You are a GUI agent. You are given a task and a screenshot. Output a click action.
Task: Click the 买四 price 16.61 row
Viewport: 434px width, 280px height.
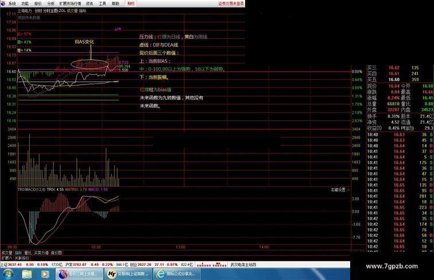(400, 74)
